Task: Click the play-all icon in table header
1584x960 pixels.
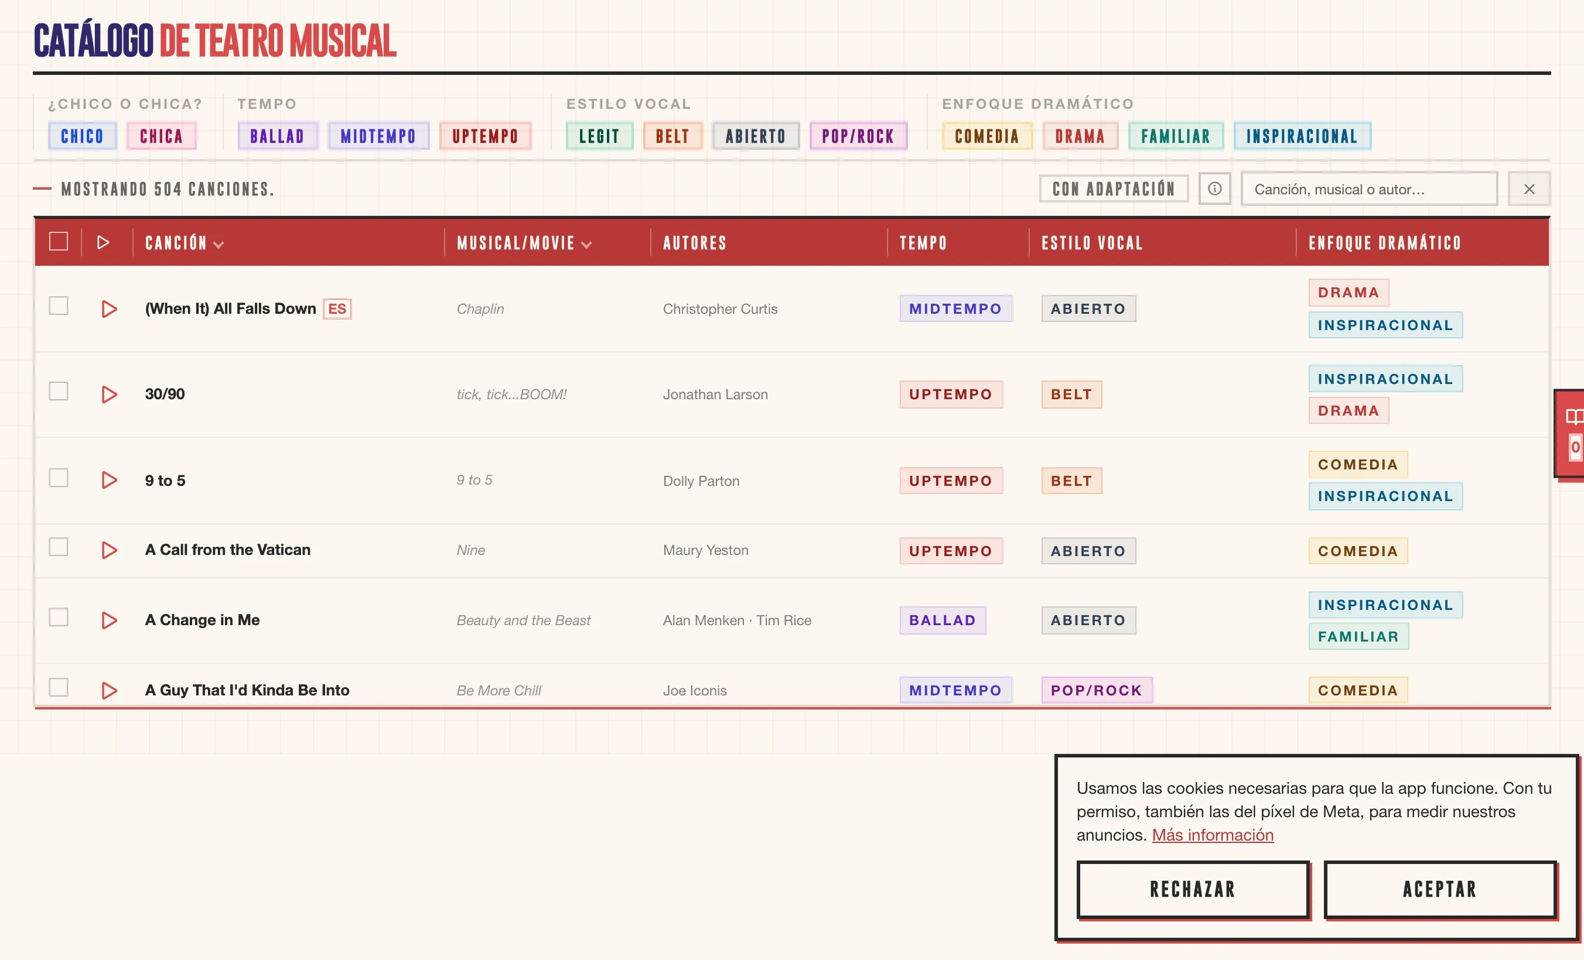Action: tap(103, 243)
